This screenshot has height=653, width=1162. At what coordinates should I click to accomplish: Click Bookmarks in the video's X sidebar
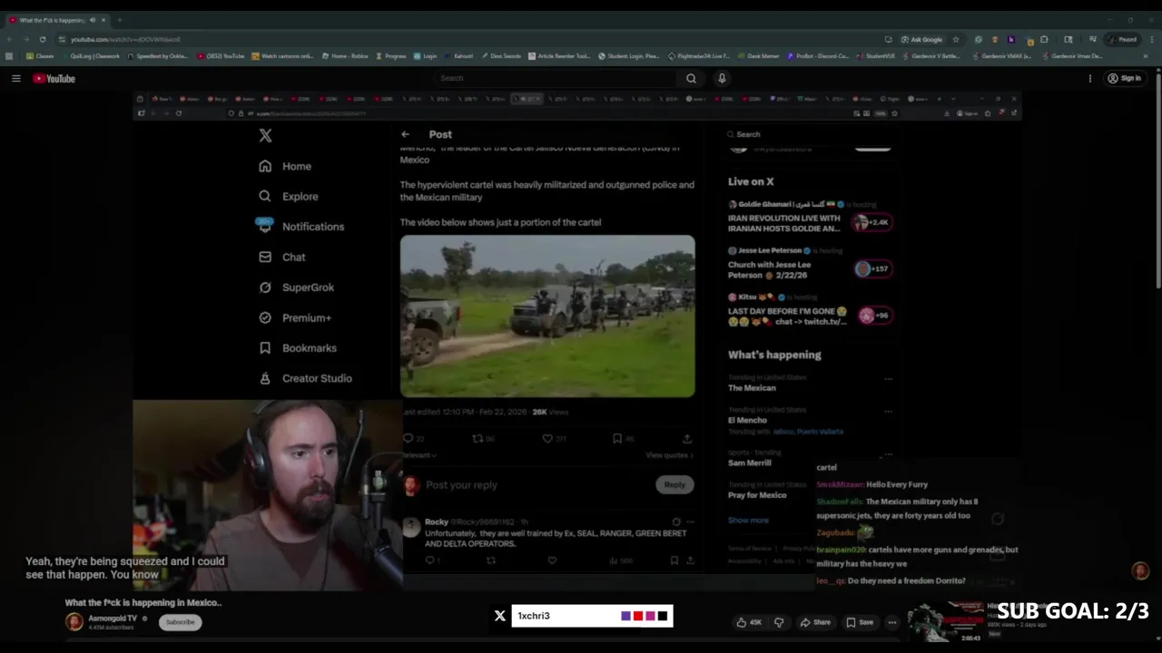(x=298, y=348)
